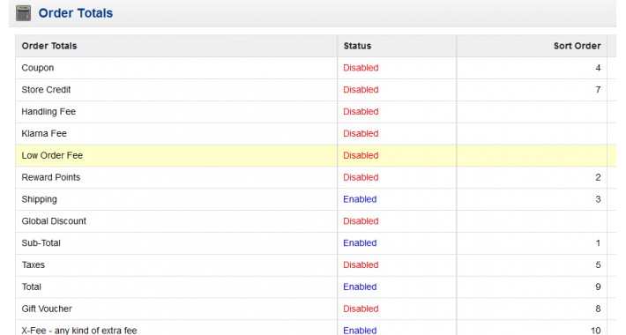
Task: Click Enabled status for Shipping
Action: [x=360, y=199]
